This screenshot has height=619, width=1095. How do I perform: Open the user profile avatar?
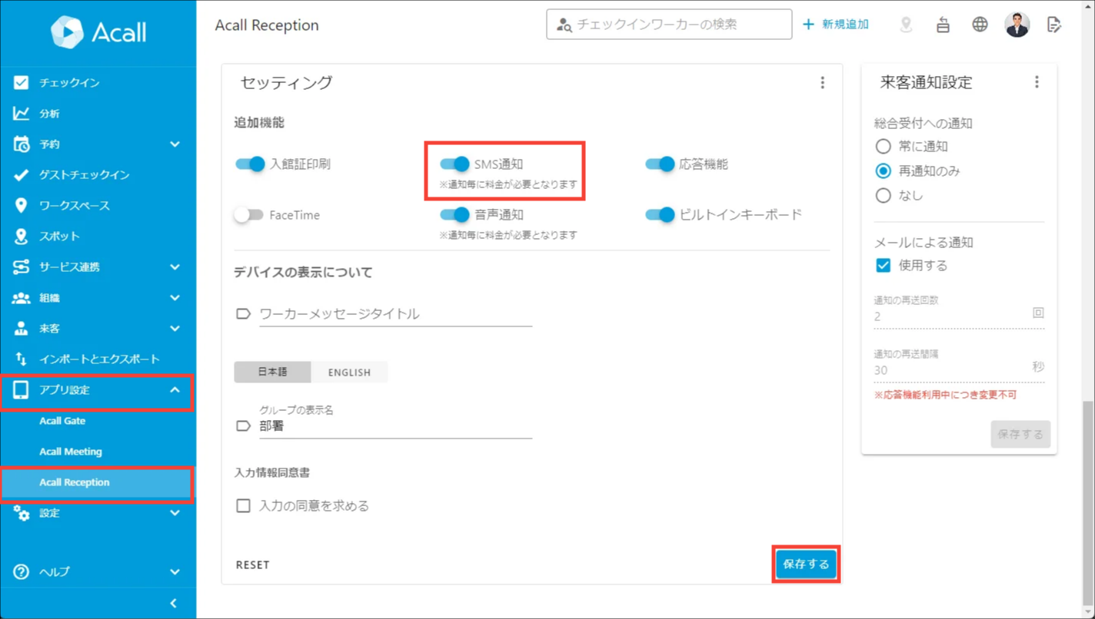click(x=1017, y=25)
